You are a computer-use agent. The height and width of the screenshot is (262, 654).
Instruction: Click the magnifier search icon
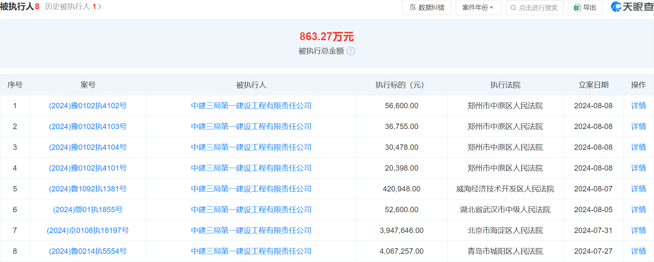[x=513, y=8]
